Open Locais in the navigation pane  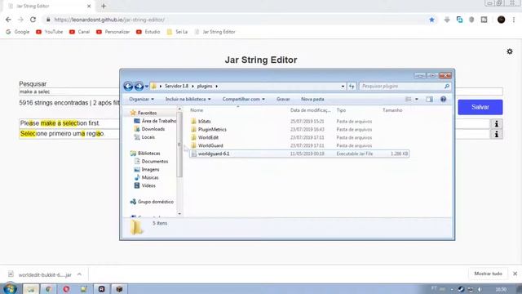[x=148, y=137]
